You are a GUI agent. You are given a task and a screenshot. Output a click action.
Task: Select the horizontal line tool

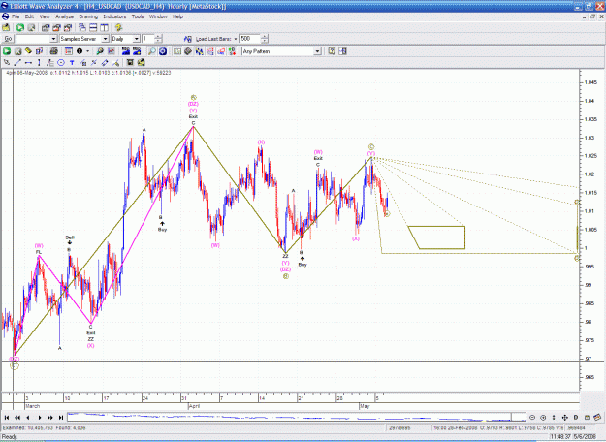coord(28,63)
